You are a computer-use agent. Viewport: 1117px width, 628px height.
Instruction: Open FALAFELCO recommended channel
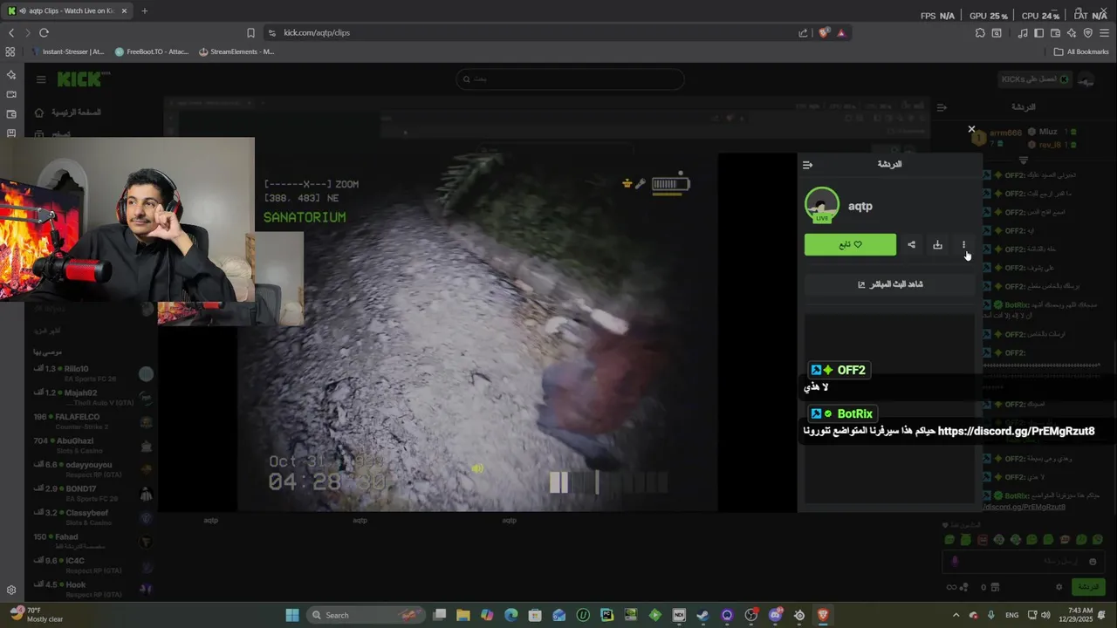(93, 421)
